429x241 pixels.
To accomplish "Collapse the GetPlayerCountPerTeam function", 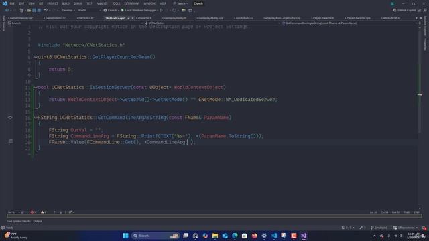I will coord(36,57).
